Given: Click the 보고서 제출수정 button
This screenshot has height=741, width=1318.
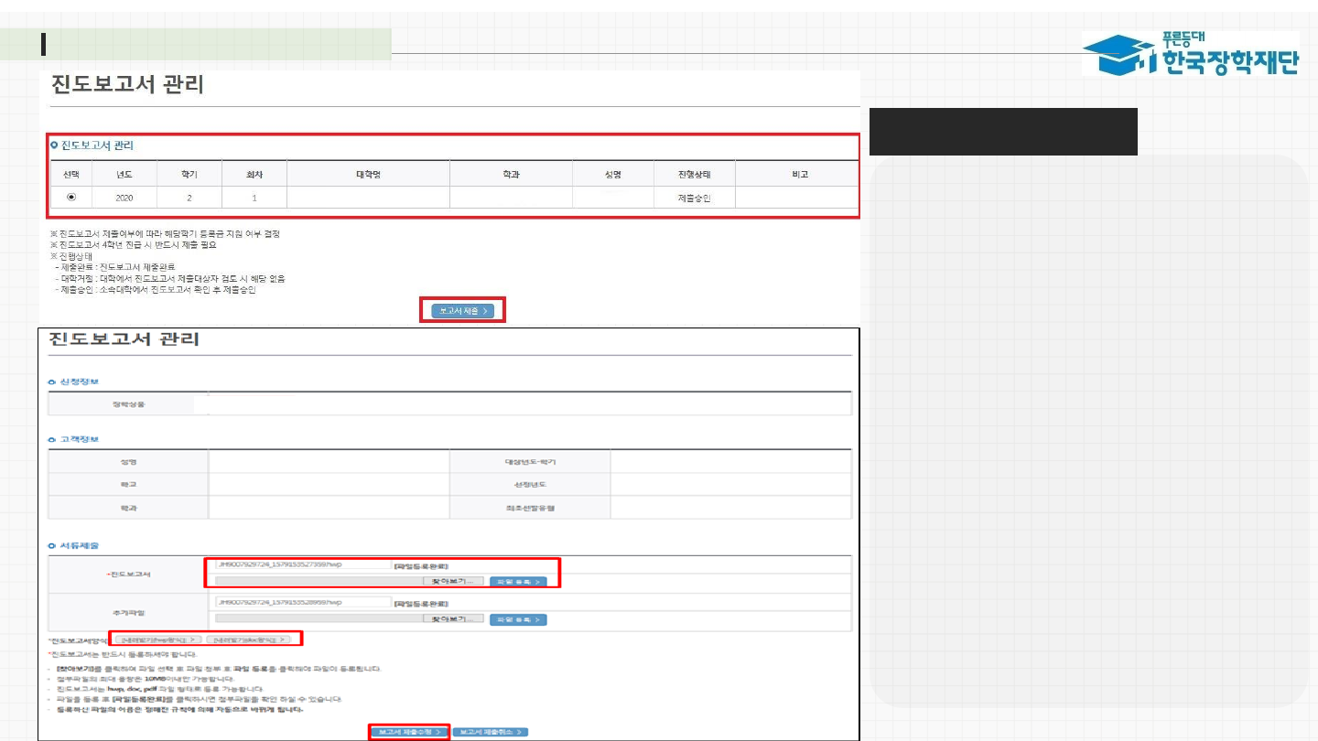Looking at the screenshot, I should 410,732.
